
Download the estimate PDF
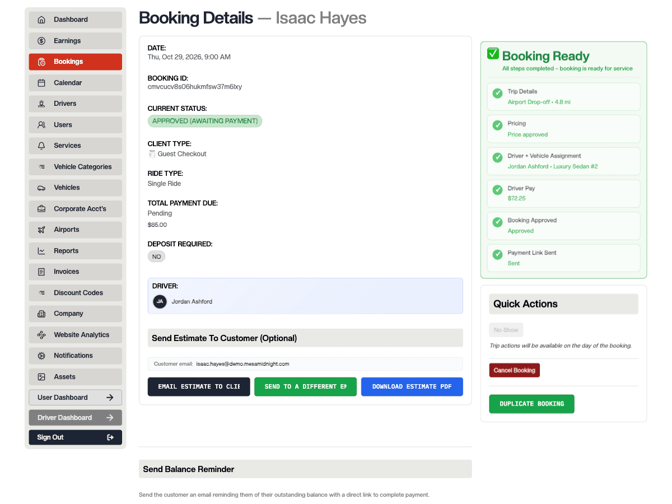(x=412, y=386)
